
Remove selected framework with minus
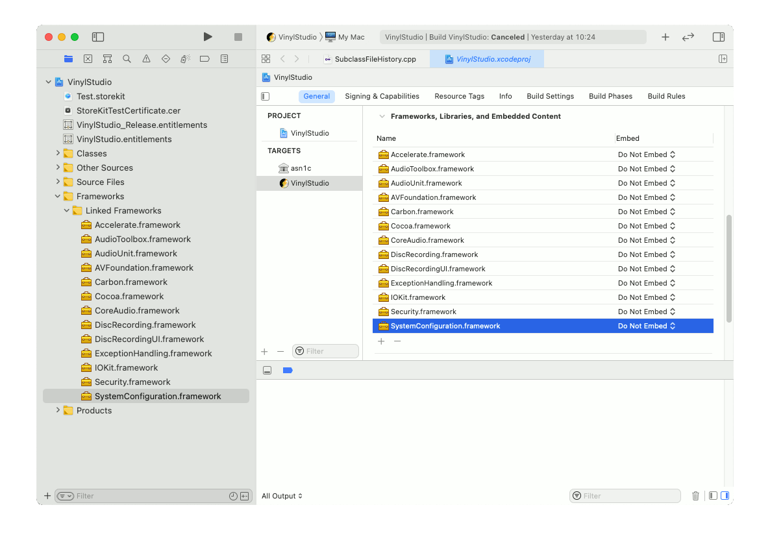(397, 341)
